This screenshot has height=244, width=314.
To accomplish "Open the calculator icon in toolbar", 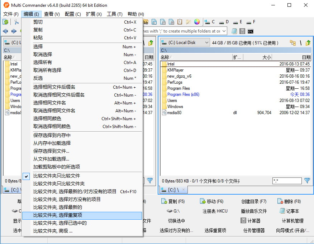I will point(242,31).
